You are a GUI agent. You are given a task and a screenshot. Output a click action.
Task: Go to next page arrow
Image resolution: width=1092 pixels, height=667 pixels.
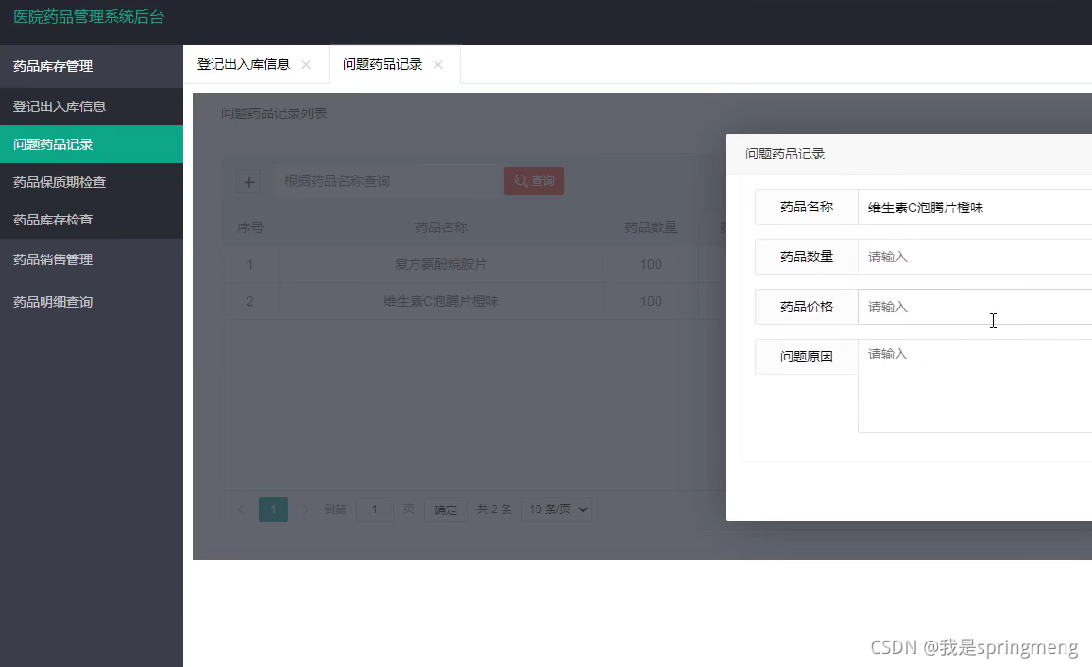pyautogui.click(x=304, y=509)
